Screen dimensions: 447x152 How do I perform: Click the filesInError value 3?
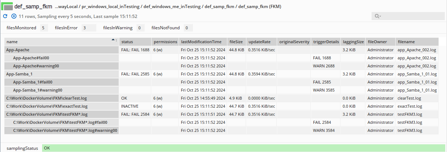pyautogui.click(x=88, y=28)
